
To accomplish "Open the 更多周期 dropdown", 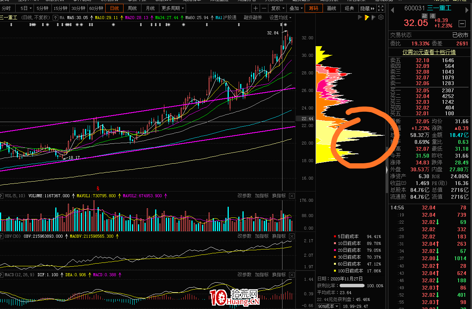I will pyautogui.click(x=172, y=8).
